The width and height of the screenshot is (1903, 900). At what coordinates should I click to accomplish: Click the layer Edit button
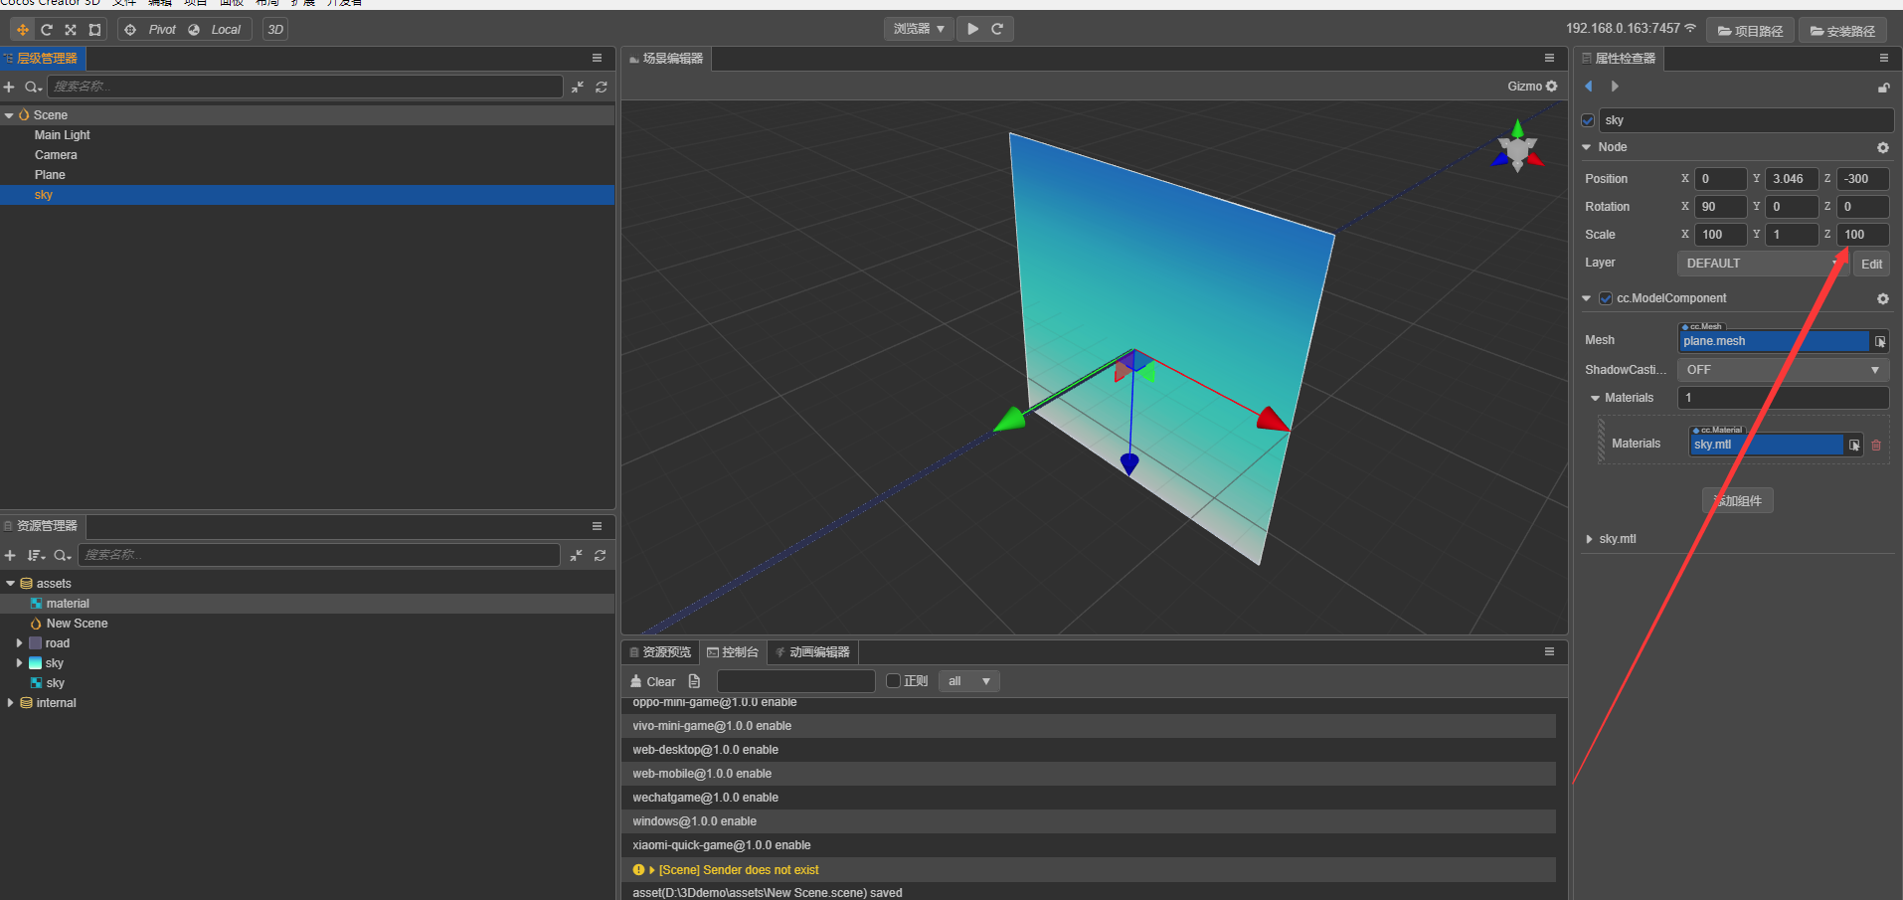pos(1871,264)
